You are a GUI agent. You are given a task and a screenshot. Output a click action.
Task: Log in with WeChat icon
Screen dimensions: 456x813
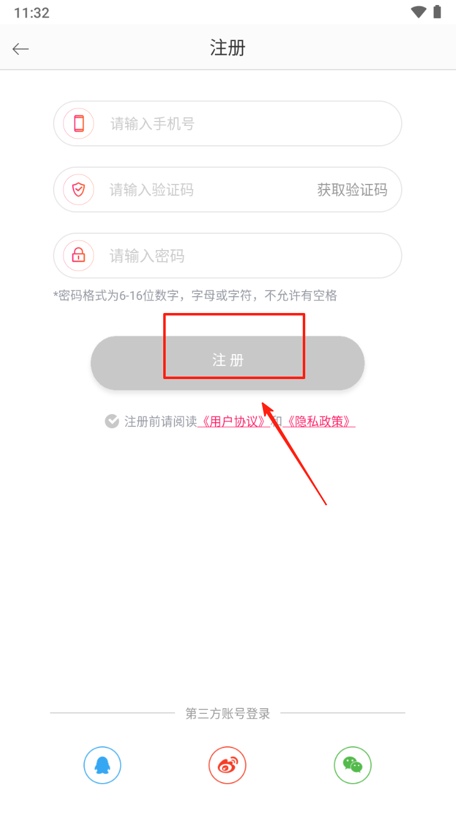(x=353, y=765)
